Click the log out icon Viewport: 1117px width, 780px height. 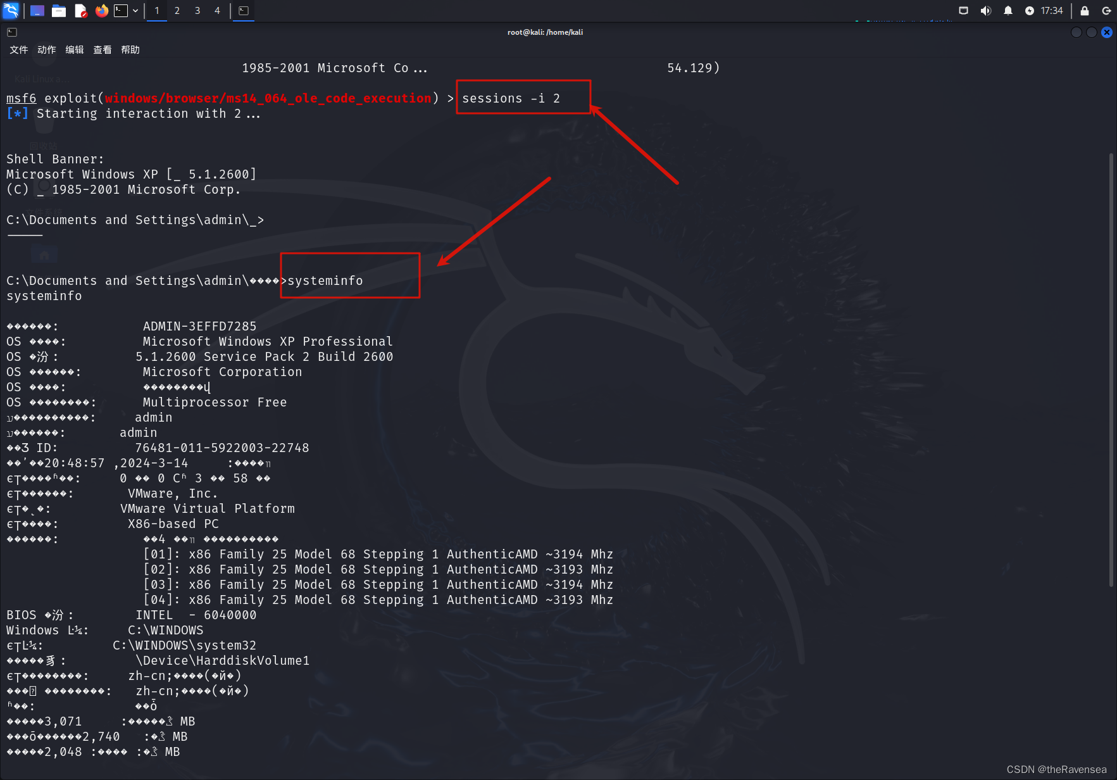[x=1106, y=11]
